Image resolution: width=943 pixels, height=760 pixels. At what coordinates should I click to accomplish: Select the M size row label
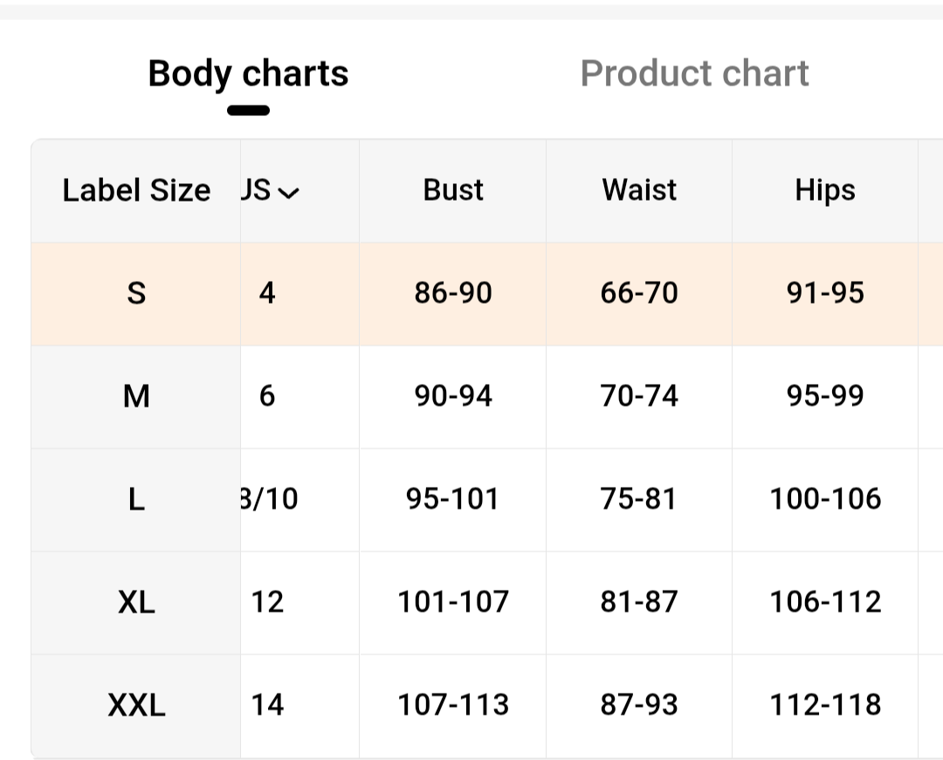click(136, 396)
